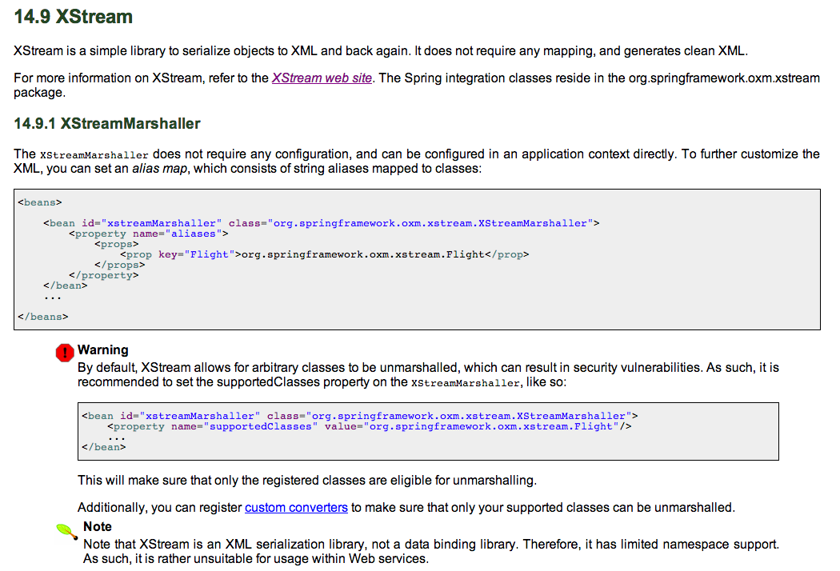Click the opening <beans> tag line
Screen dimensions: 840x571
(x=40, y=202)
